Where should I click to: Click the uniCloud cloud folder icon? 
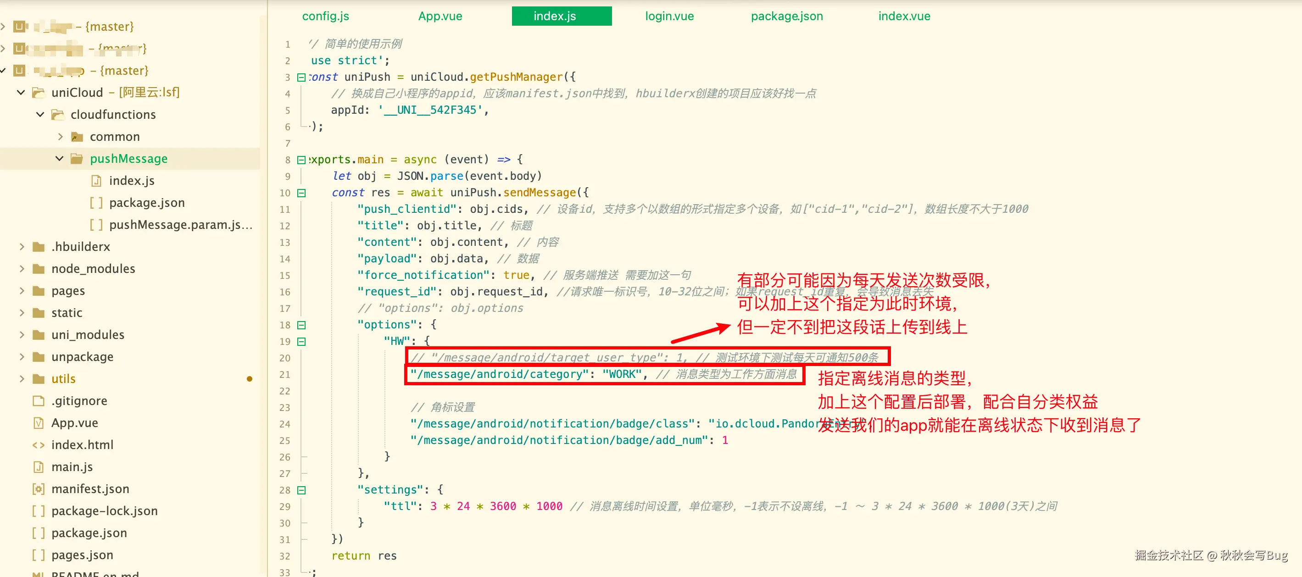click(39, 93)
